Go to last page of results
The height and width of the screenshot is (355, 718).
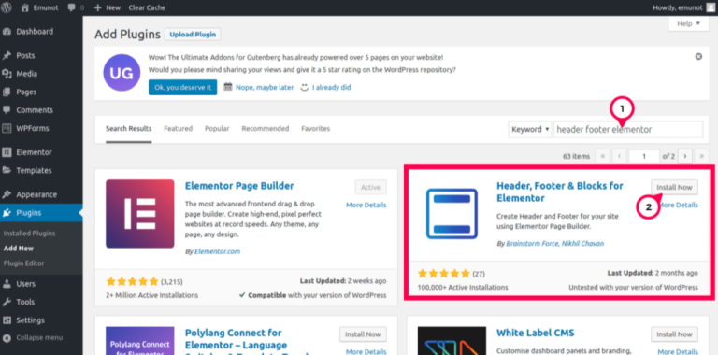tap(701, 156)
